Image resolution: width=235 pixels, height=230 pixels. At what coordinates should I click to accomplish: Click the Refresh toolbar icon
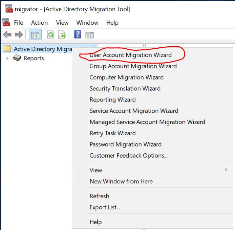click(x=51, y=34)
